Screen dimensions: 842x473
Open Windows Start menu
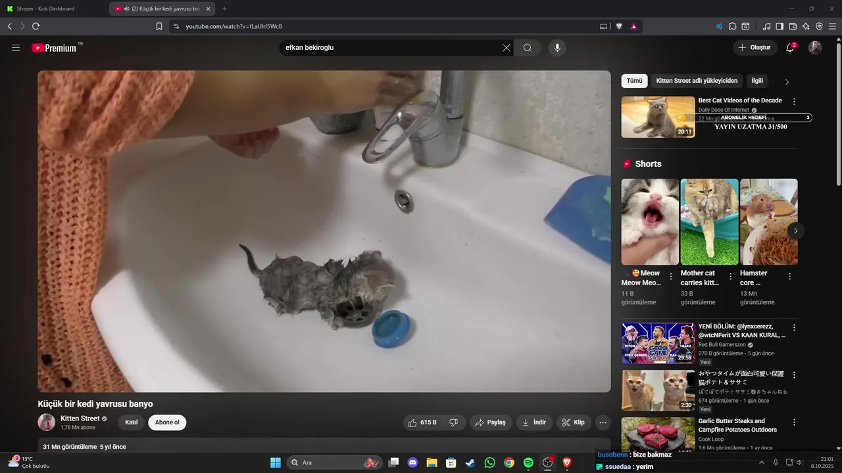tap(276, 462)
